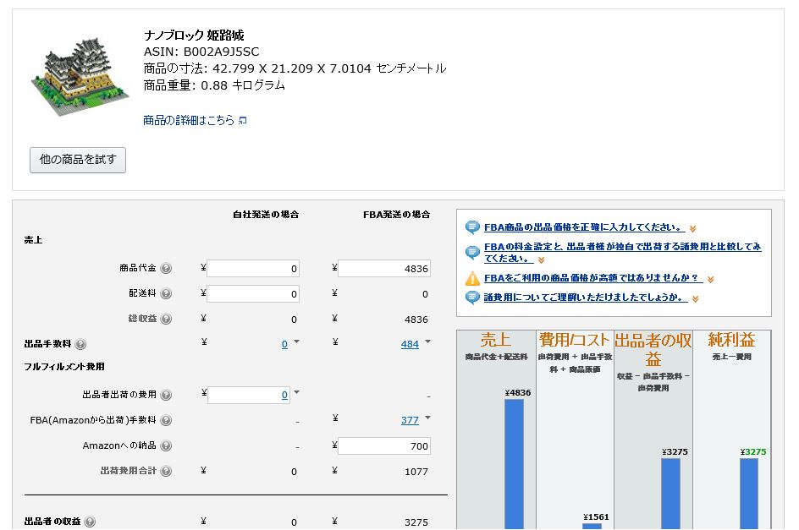
Task: Click product title ナノブロック 姫路城
Action: (194, 36)
